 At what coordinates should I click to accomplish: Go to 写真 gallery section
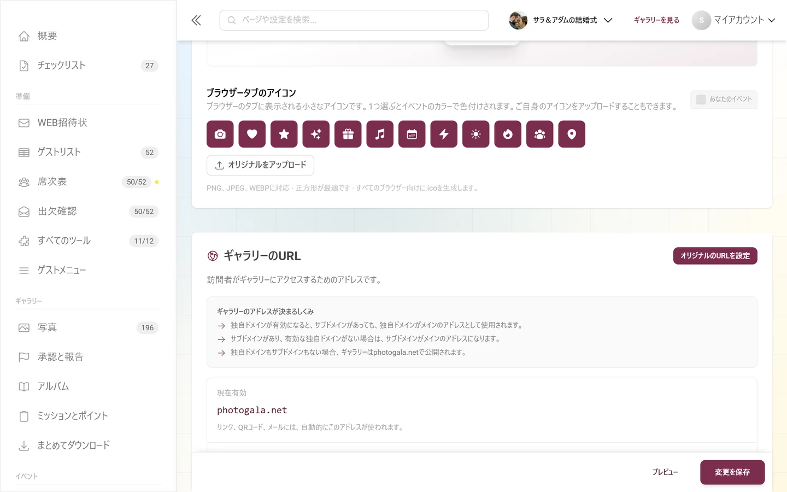[x=88, y=328]
